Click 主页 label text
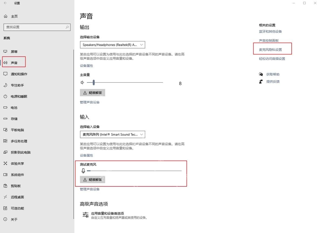This screenshot has width=318, height=233. coord(14,16)
